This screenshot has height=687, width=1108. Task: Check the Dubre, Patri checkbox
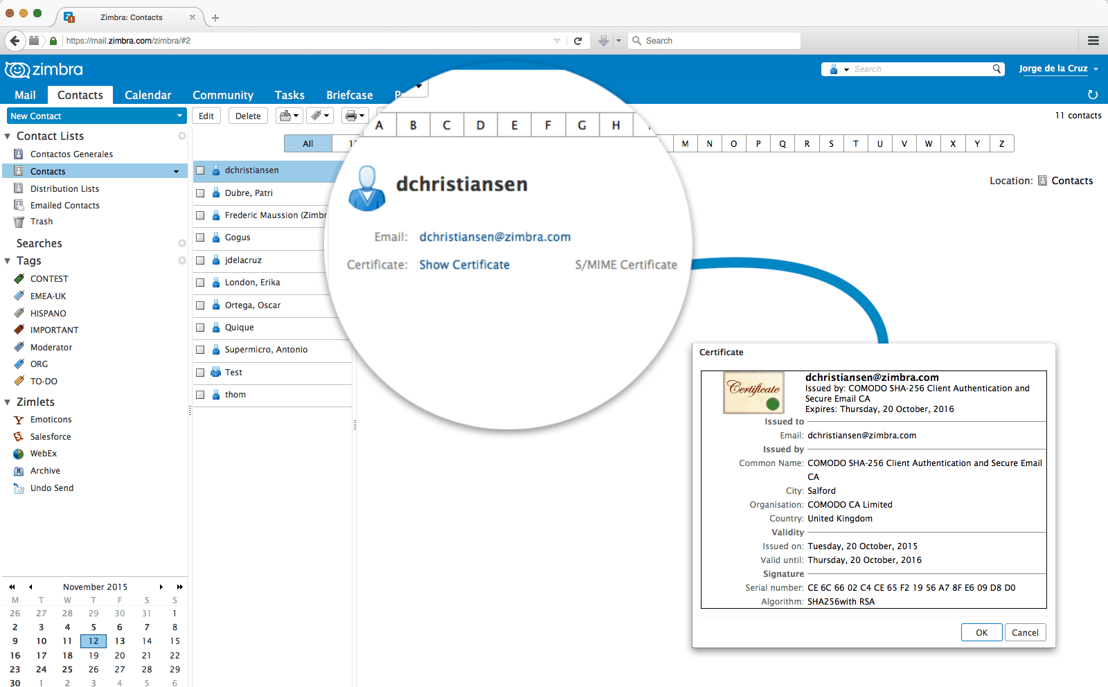click(200, 193)
